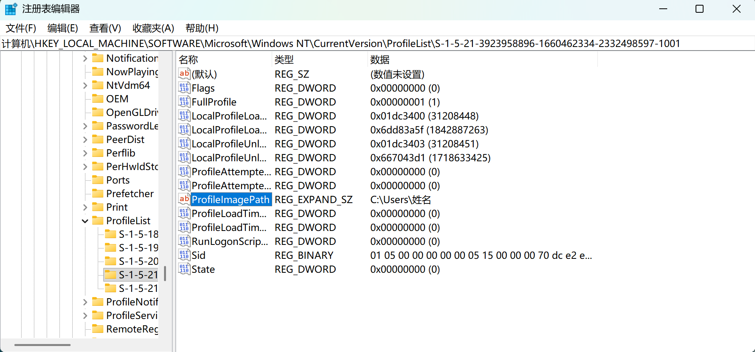Expand the PeerDist key arrow
Viewport: 755px width, 352px height.
85,140
